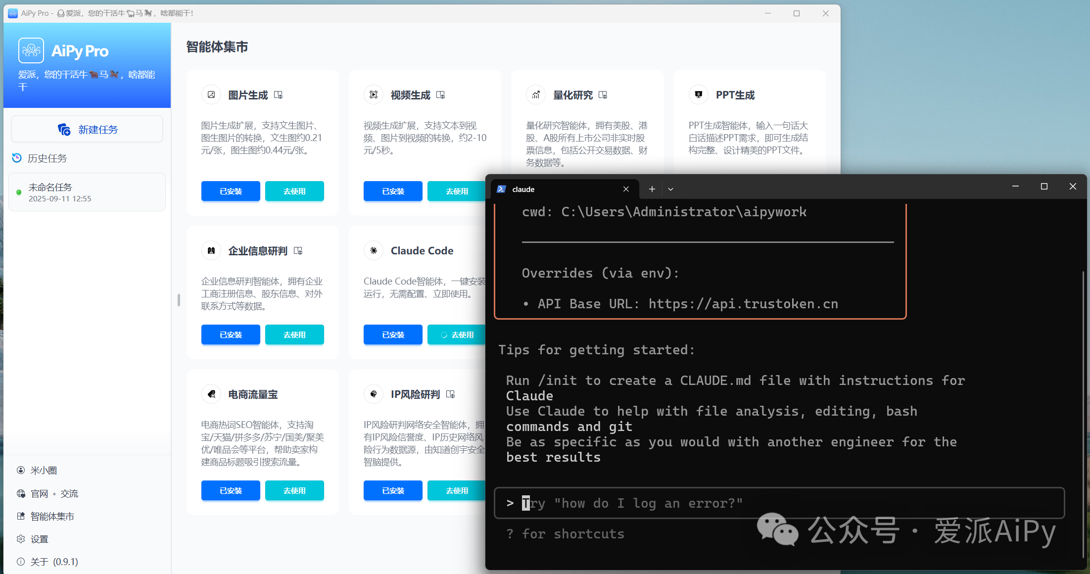This screenshot has width=1090, height=574.
Task: Click the 图片生成 card icon
Action: click(211, 95)
